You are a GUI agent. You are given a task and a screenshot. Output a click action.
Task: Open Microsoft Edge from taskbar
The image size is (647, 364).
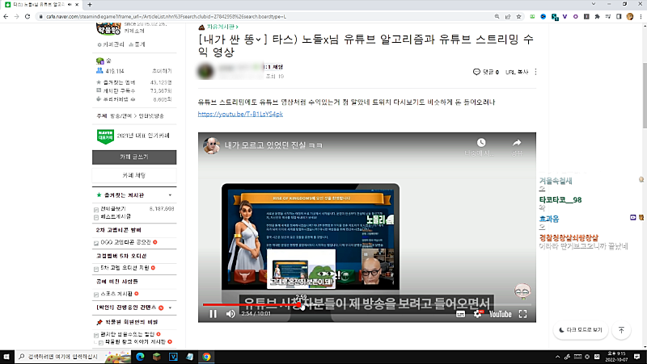pos(140,357)
